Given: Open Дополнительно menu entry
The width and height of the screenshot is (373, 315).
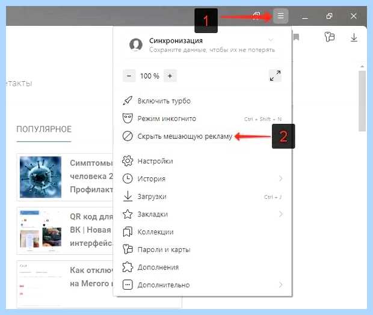Looking at the screenshot, I should 202,284.
